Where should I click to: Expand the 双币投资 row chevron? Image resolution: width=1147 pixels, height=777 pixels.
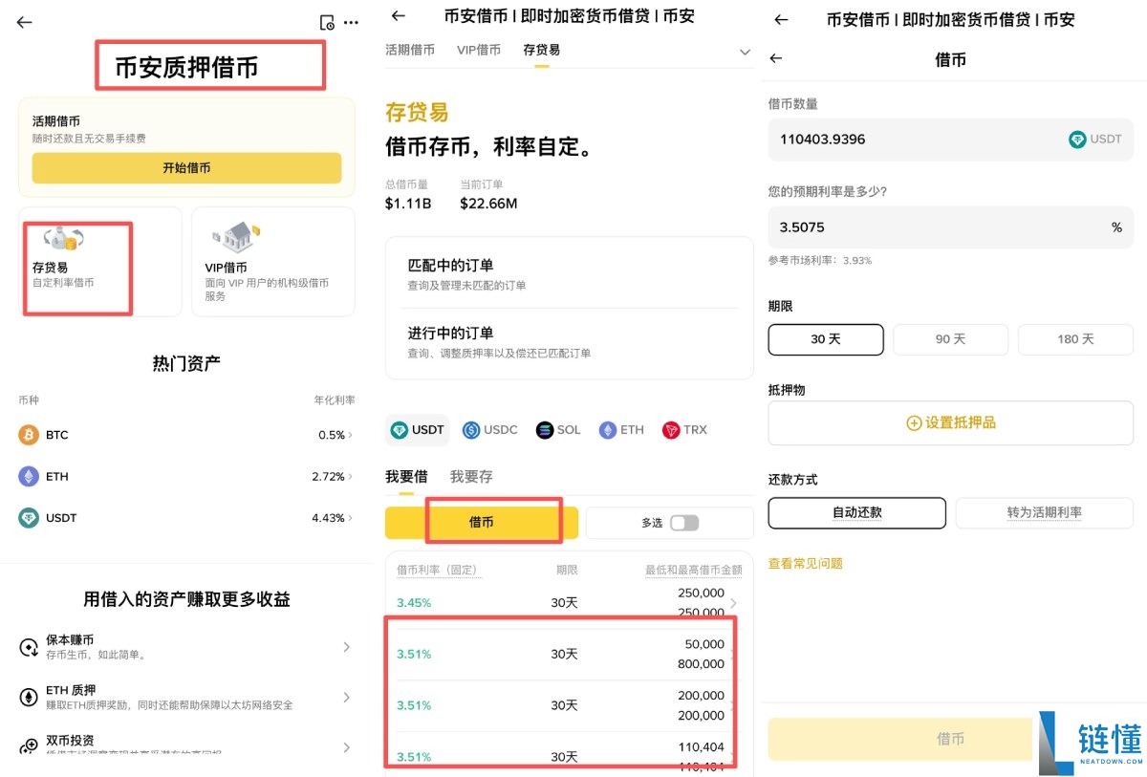(x=346, y=746)
